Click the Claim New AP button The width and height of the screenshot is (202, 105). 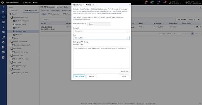[x=181, y=19]
